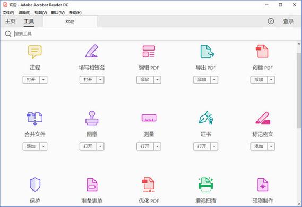Click 添加 button under 导出 PDF
The height and width of the screenshot is (207, 302).
coord(202,80)
